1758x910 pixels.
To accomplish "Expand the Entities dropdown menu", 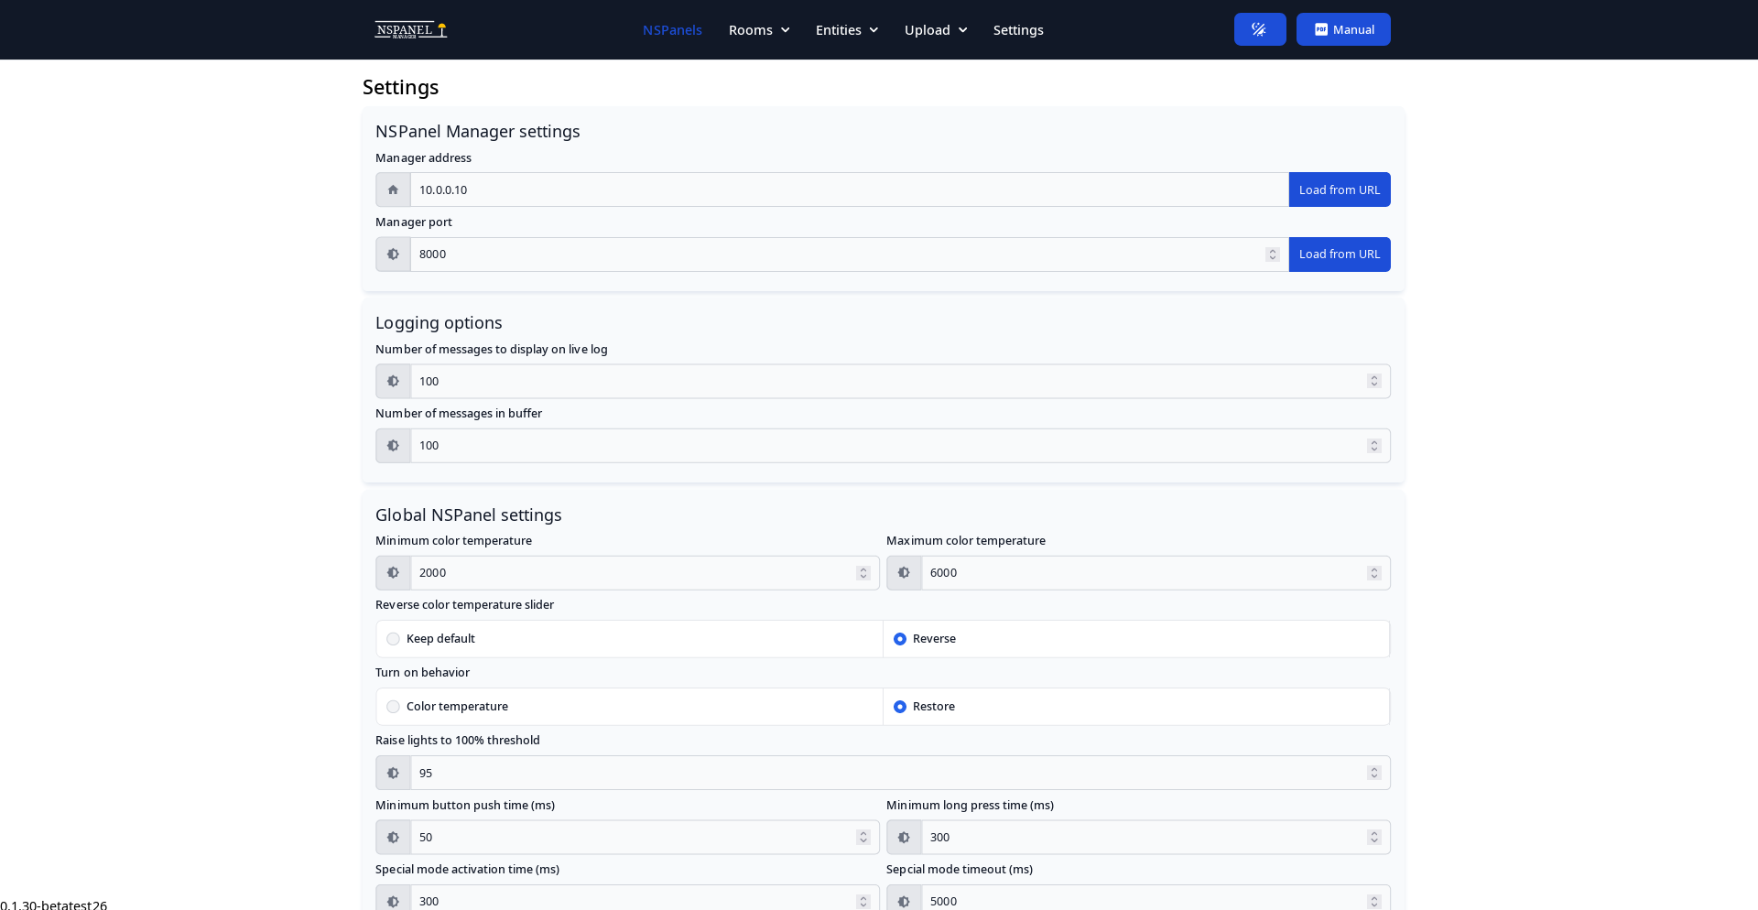I will [x=847, y=30].
